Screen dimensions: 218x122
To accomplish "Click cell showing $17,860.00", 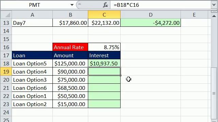I will [71, 23].
